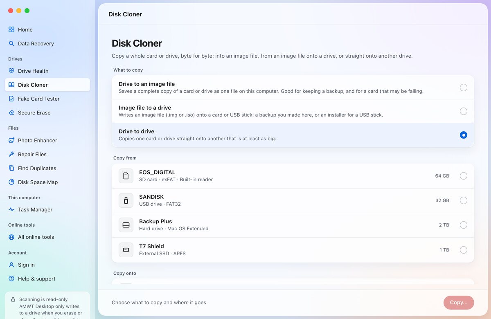Click the Photo Enhancer image icon
Viewport: 491px width, 319px height.
pos(11,140)
